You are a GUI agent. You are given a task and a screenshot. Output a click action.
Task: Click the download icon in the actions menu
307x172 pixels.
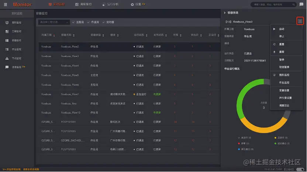point(274,52)
